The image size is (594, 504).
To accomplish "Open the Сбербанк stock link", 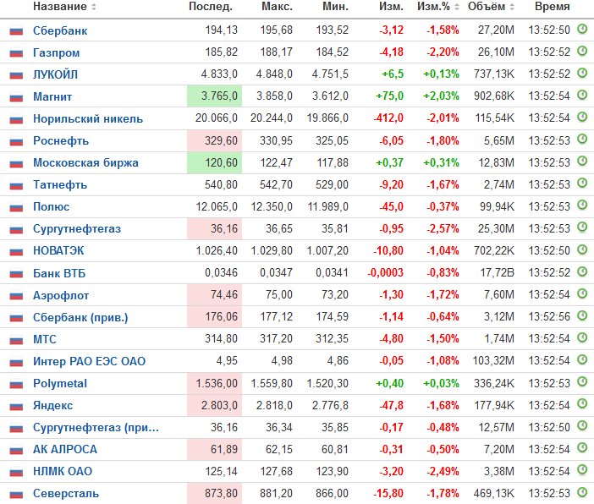I will click(x=60, y=30).
